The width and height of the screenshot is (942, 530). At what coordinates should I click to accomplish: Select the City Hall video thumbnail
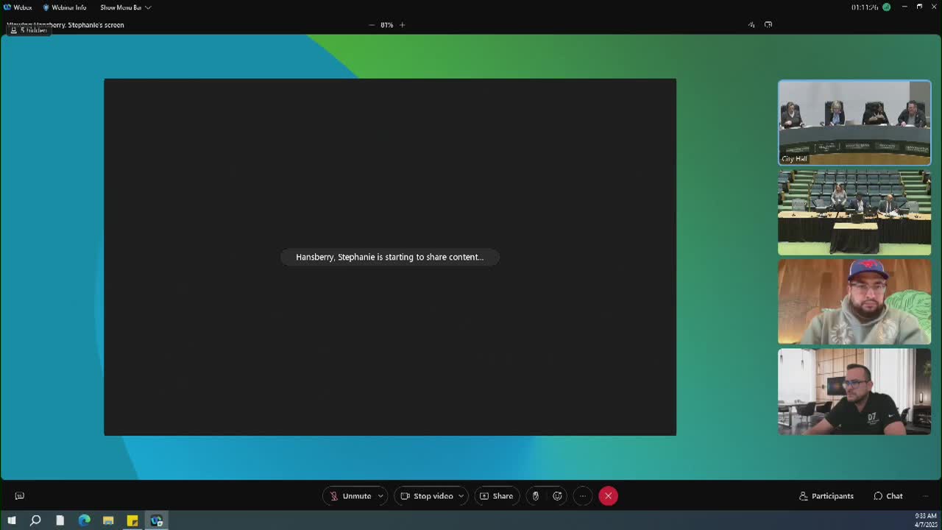854,122
